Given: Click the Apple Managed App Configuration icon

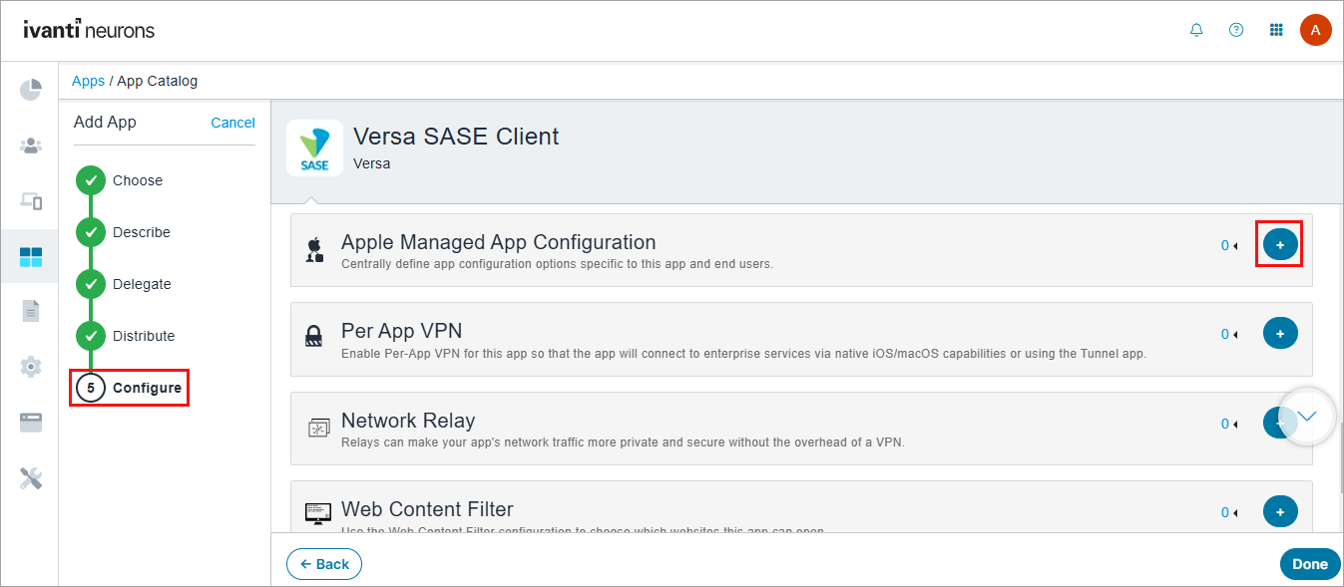Looking at the screenshot, I should click(x=314, y=249).
